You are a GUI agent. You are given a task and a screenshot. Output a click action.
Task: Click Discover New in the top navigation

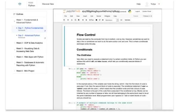(x=48, y=4)
